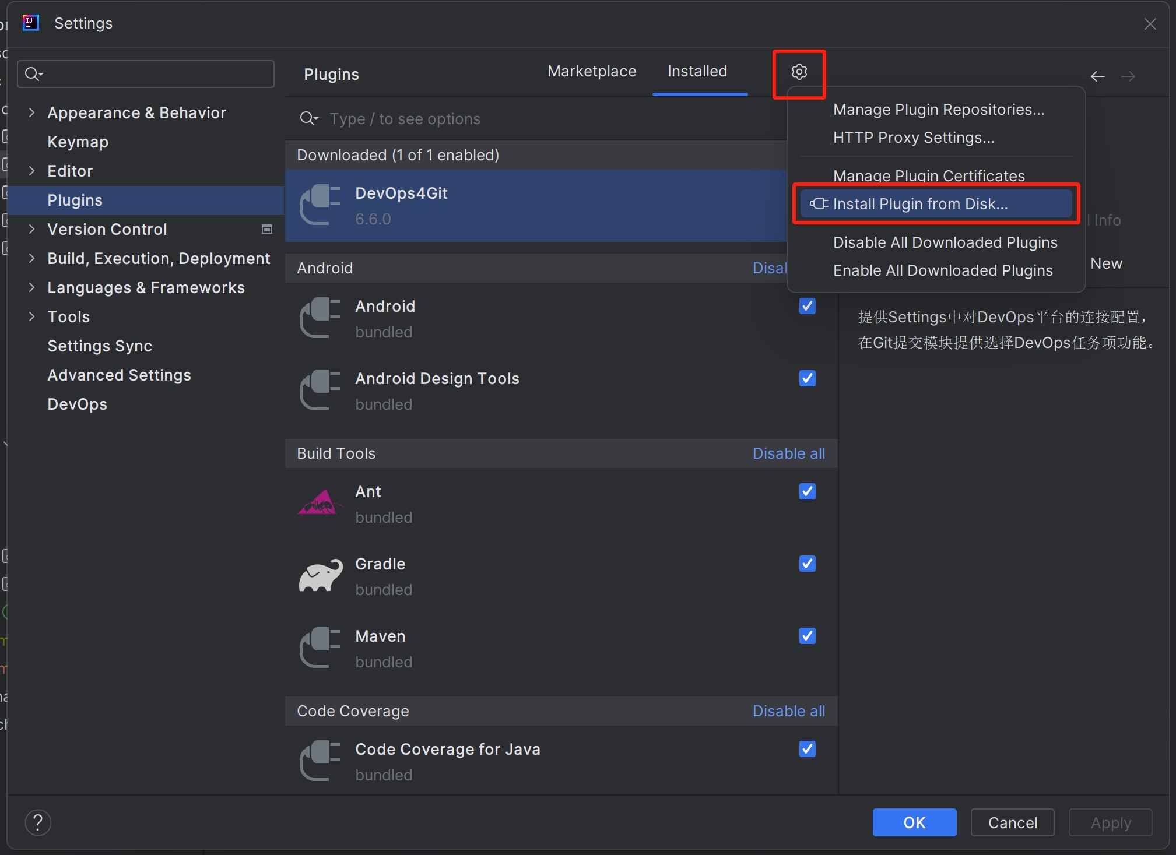Click the Gradle plugin icon
Image resolution: width=1176 pixels, height=855 pixels.
click(321, 574)
